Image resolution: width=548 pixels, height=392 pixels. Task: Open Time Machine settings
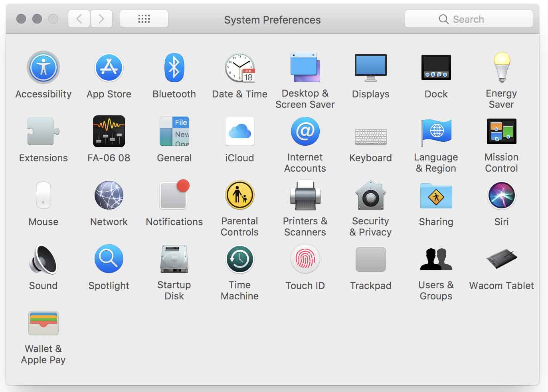(240, 259)
